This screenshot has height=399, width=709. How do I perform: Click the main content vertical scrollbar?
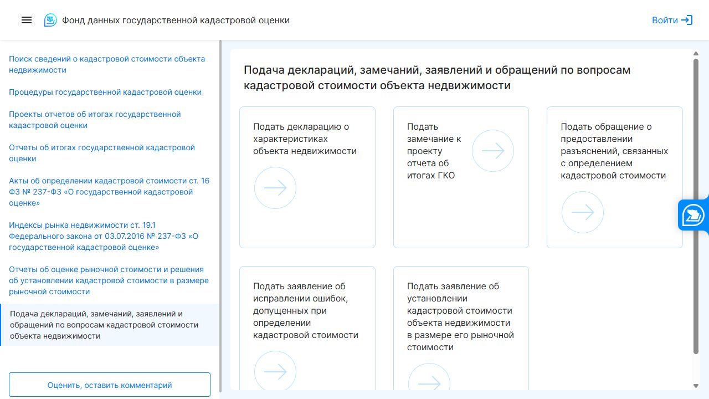[696, 206]
